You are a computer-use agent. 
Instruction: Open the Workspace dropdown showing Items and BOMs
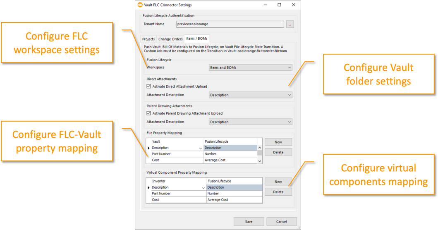click(250, 67)
